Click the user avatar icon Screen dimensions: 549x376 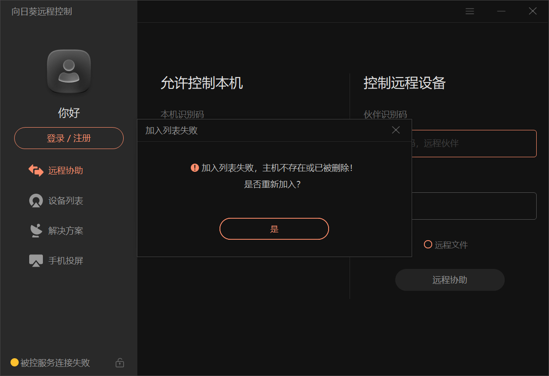coord(69,72)
